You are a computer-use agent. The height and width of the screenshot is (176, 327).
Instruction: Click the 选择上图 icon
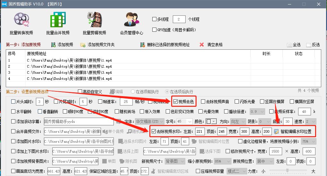[x=120, y=151]
